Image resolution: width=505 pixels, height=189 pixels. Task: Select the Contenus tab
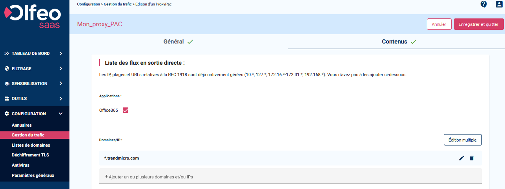tap(399, 42)
